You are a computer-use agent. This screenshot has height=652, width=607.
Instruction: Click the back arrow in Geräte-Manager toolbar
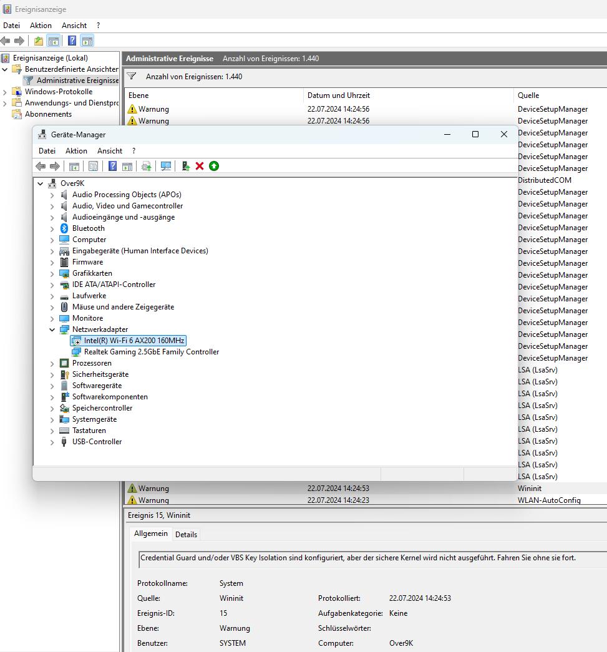pyautogui.click(x=41, y=167)
